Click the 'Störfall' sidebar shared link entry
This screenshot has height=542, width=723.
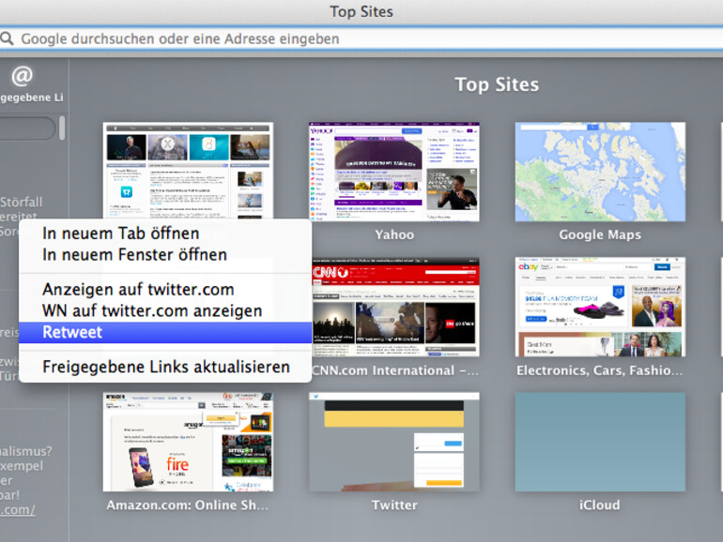(x=22, y=203)
